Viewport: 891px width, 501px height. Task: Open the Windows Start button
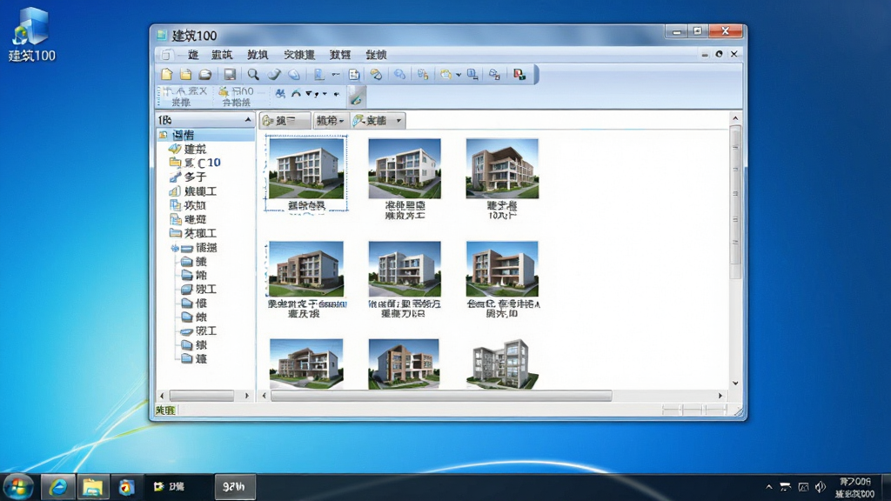18,487
